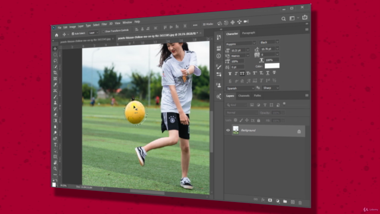Toggle the layer filter on/off switch
The height and width of the screenshot is (214, 380).
(284, 104)
